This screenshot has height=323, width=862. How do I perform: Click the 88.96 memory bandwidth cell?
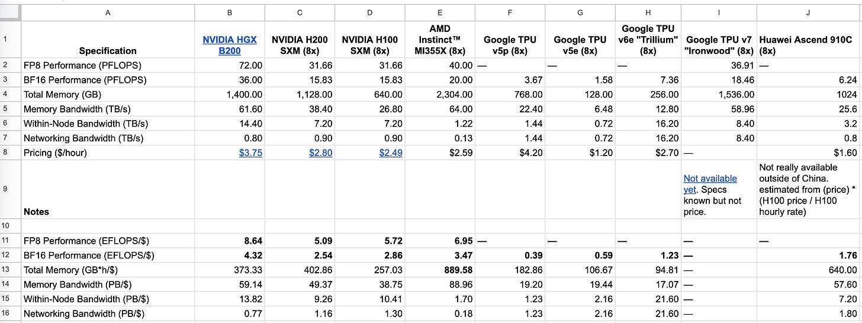coord(440,285)
